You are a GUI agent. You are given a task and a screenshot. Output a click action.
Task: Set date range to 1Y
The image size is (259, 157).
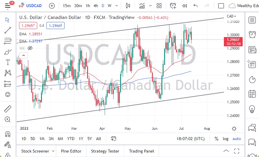click(x=81, y=139)
